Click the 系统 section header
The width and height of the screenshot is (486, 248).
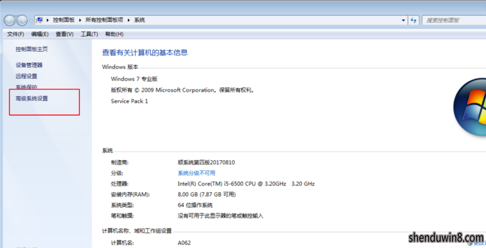pyautogui.click(x=107, y=151)
